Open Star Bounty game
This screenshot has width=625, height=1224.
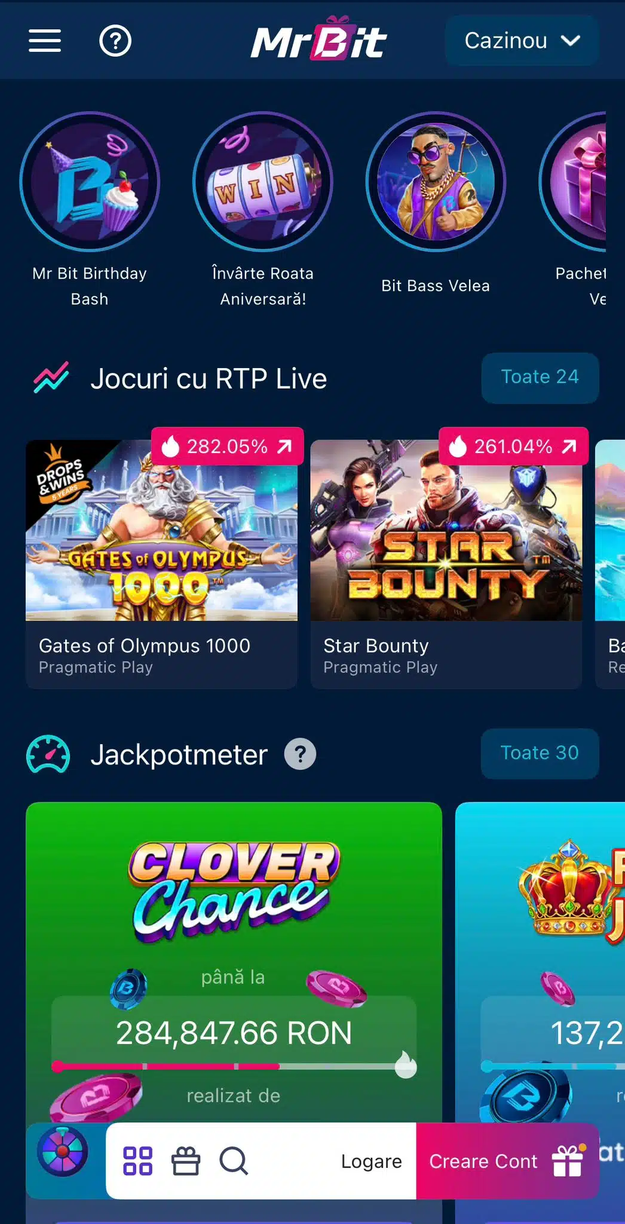click(x=446, y=564)
